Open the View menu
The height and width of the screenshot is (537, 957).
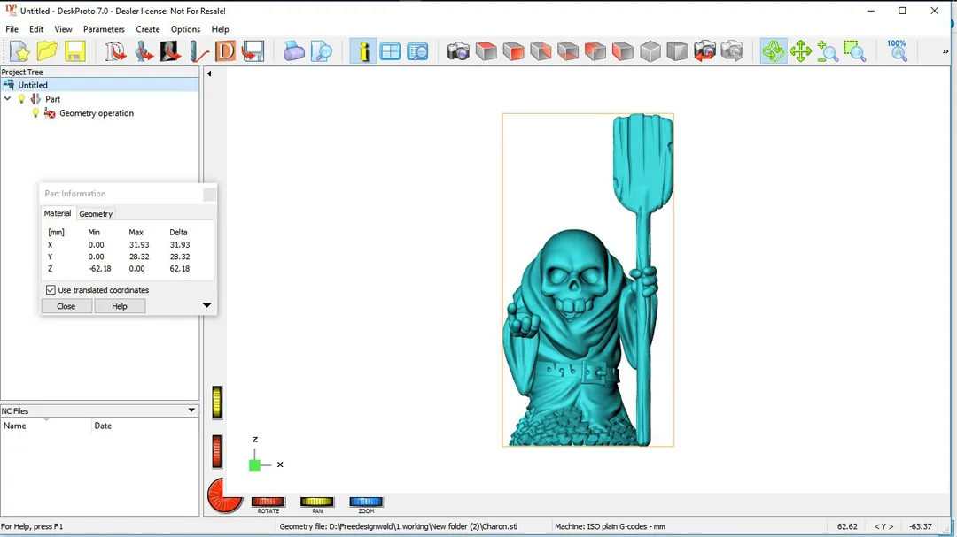63,29
